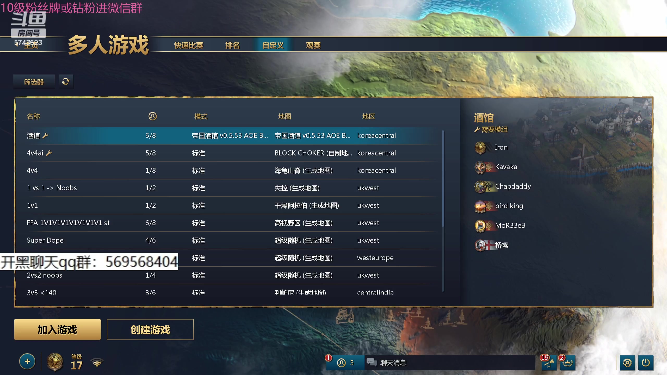Open the friends list icon showing 5
Screen dimensions: 667x375
tap(345, 362)
